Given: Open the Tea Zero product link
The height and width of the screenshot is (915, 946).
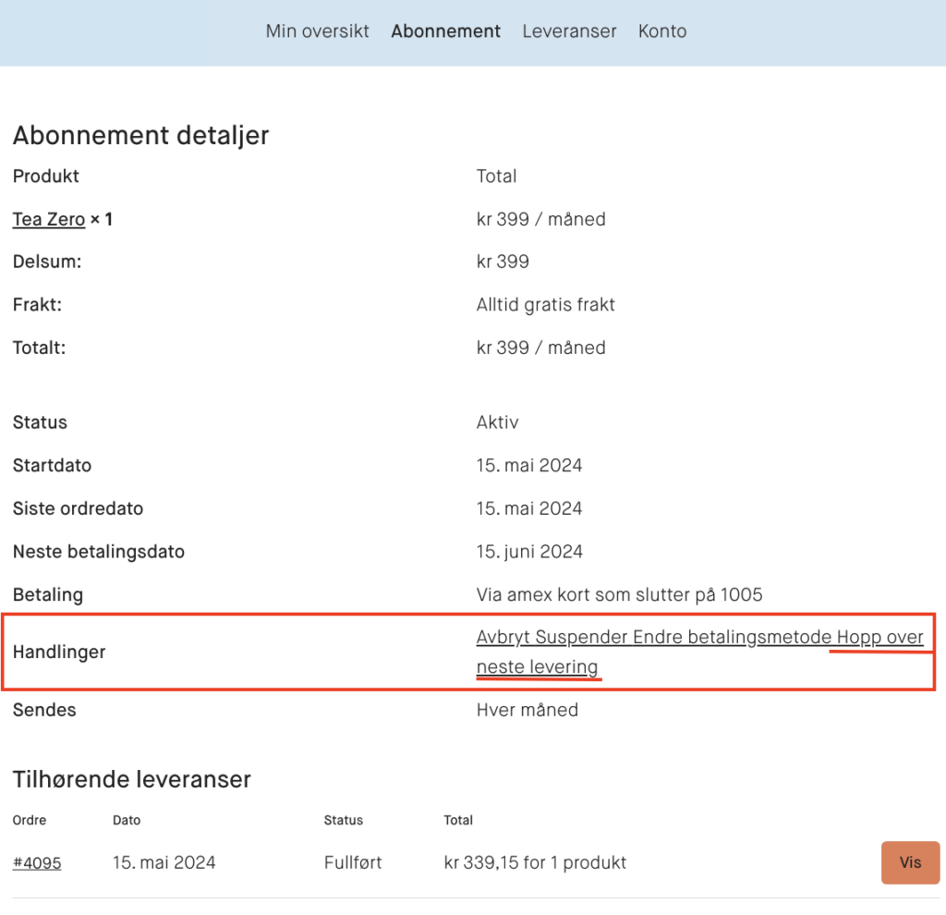Looking at the screenshot, I should pyautogui.click(x=49, y=220).
